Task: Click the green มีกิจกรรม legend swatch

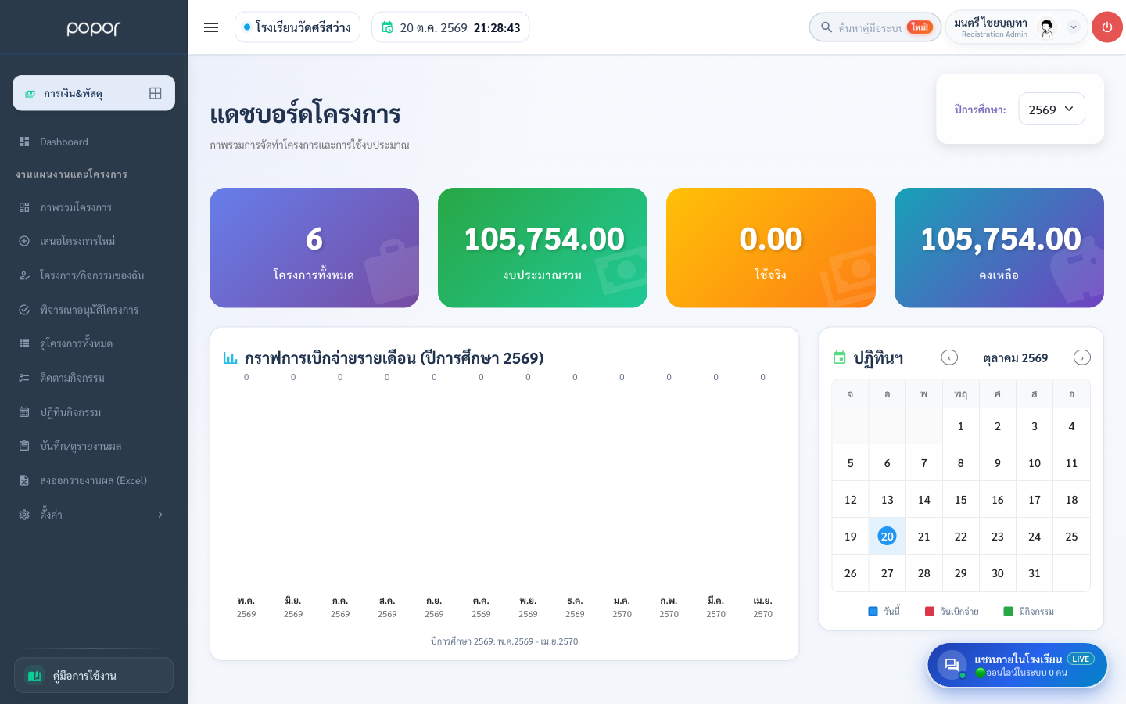Action: (x=1008, y=611)
